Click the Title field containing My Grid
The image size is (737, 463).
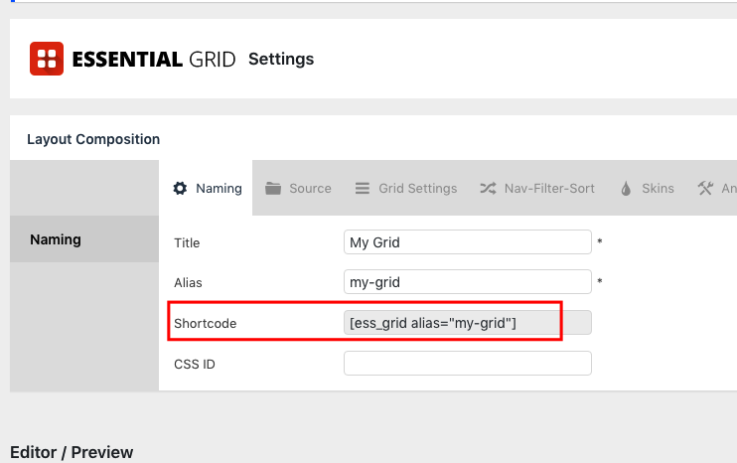(x=468, y=242)
